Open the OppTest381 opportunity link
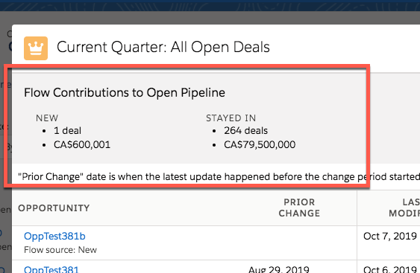Viewport: 420px width, 273px height. click(x=51, y=269)
